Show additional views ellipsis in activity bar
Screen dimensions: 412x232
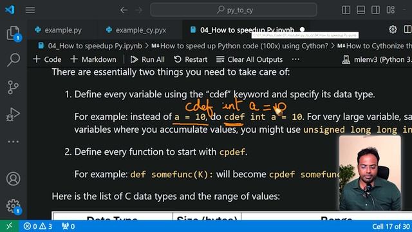[13, 142]
